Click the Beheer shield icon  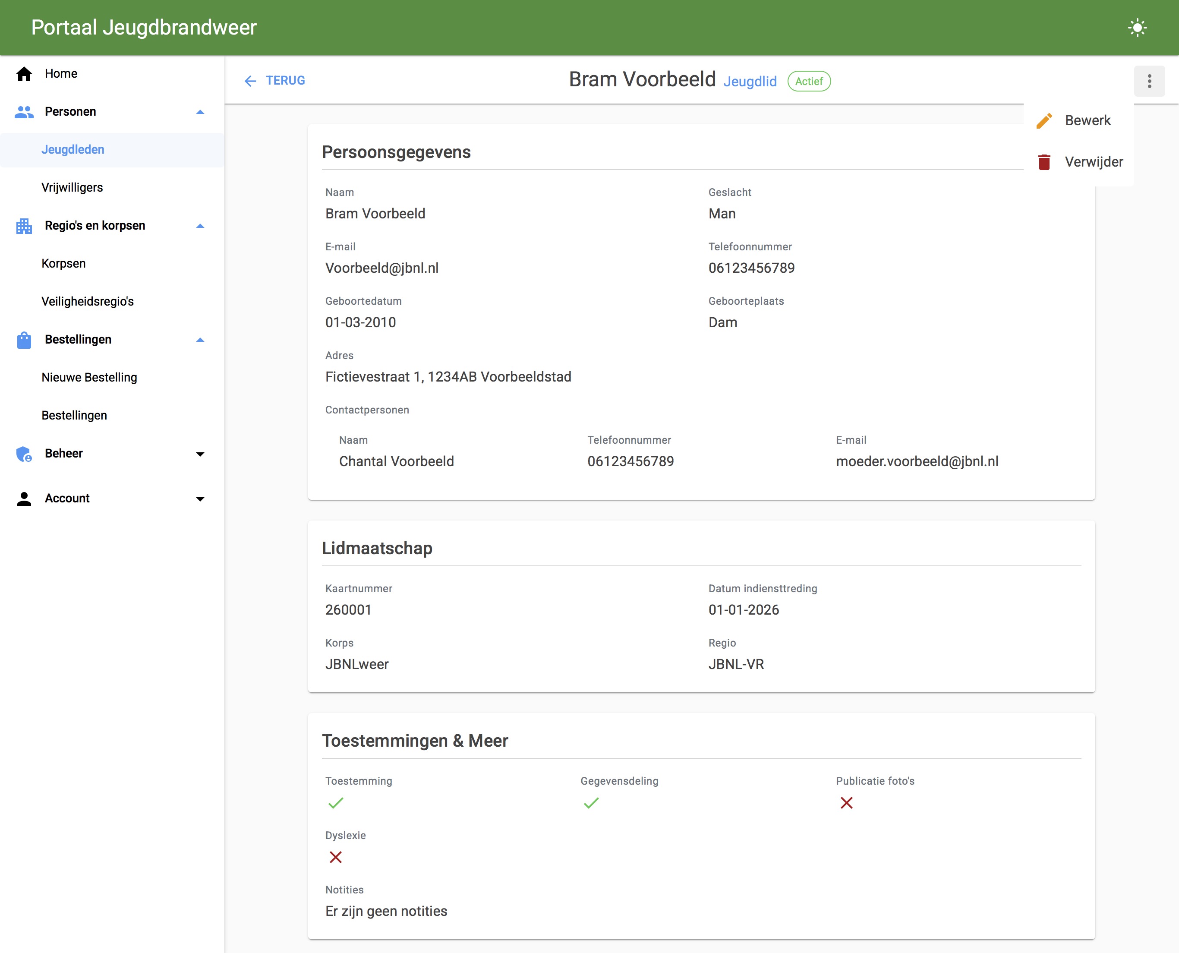click(x=24, y=454)
